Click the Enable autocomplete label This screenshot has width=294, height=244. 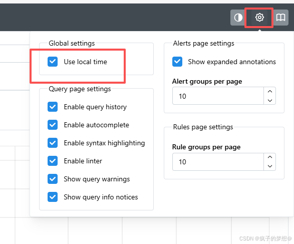[97, 125]
